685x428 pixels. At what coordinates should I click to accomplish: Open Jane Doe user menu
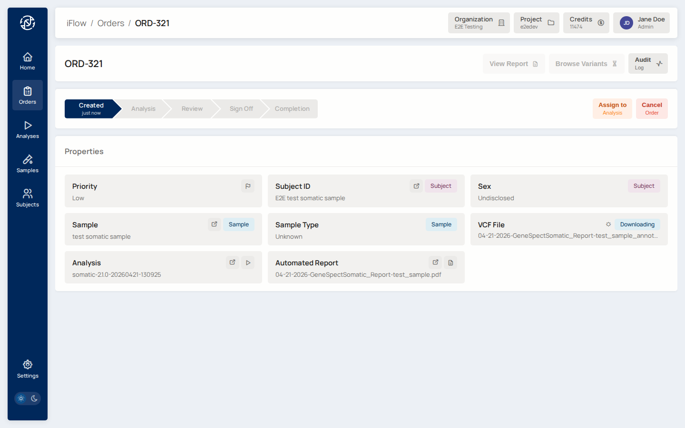coord(641,23)
